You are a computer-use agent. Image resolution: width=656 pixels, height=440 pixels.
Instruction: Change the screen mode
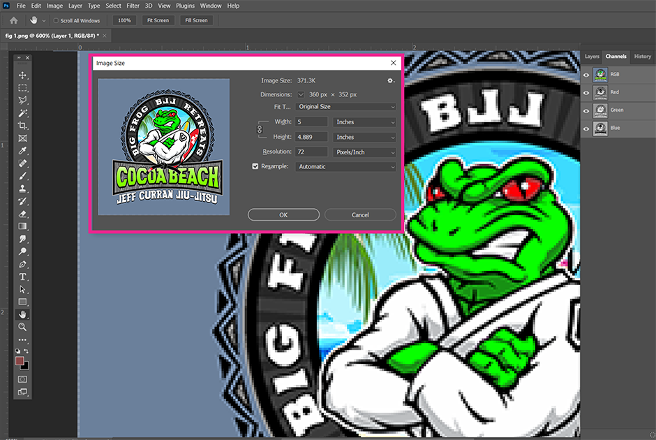(22, 392)
